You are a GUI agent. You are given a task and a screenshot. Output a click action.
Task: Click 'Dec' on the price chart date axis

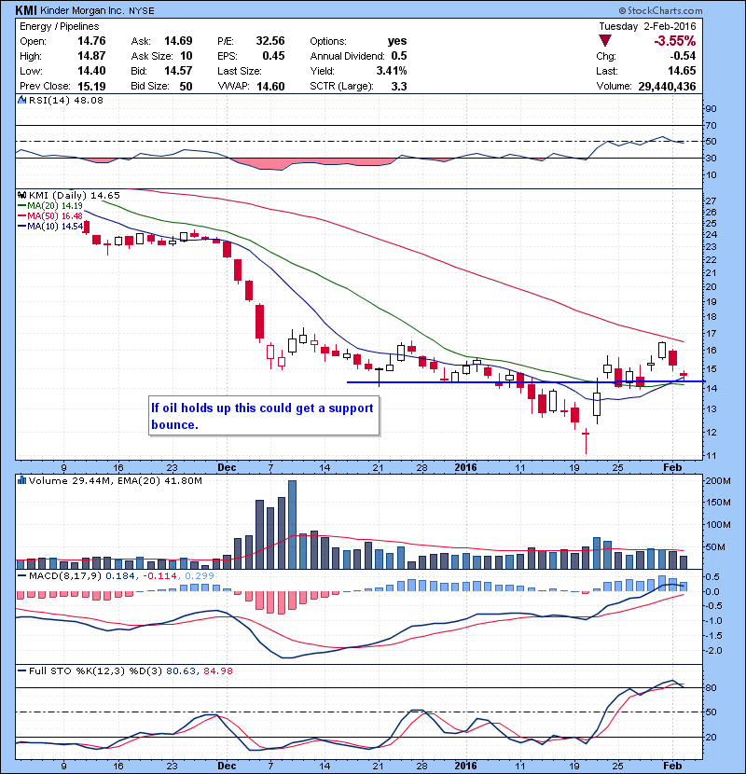pos(227,467)
